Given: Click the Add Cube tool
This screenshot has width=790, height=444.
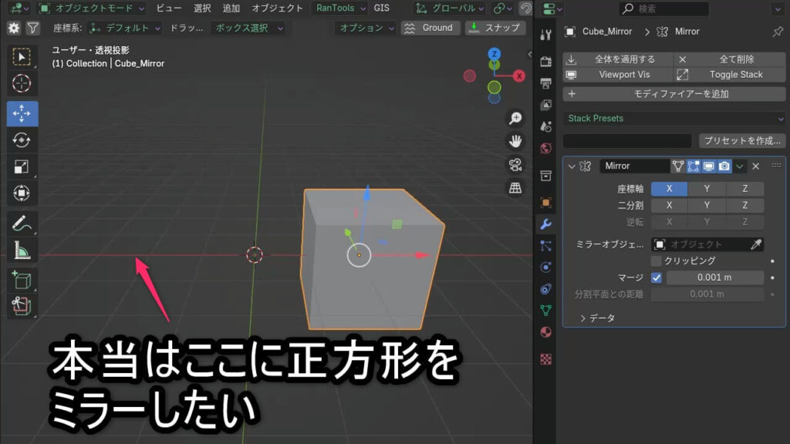Looking at the screenshot, I should [x=22, y=280].
